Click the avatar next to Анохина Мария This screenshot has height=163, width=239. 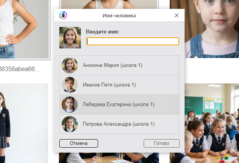coord(70,65)
